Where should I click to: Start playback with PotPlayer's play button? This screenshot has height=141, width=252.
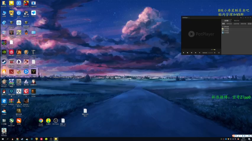pyautogui.click(x=184, y=53)
